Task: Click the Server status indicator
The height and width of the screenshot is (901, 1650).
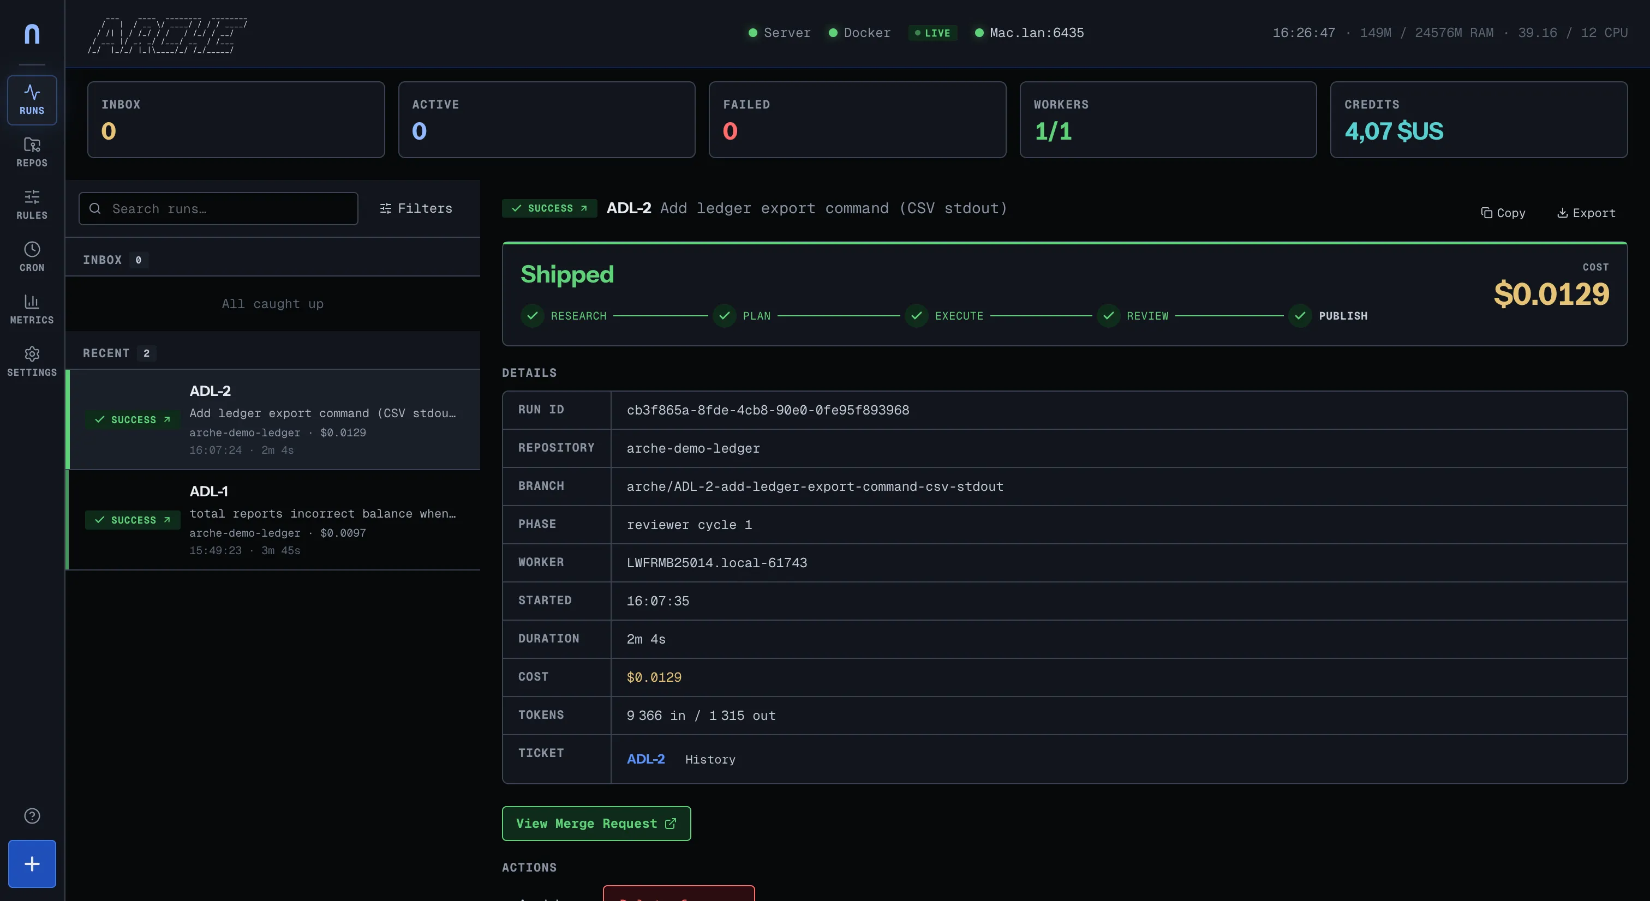Action: 780,33
